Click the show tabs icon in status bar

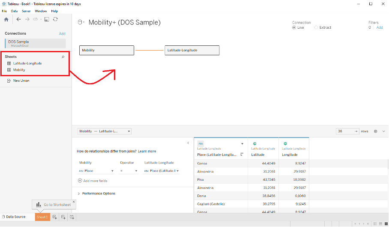386,224
